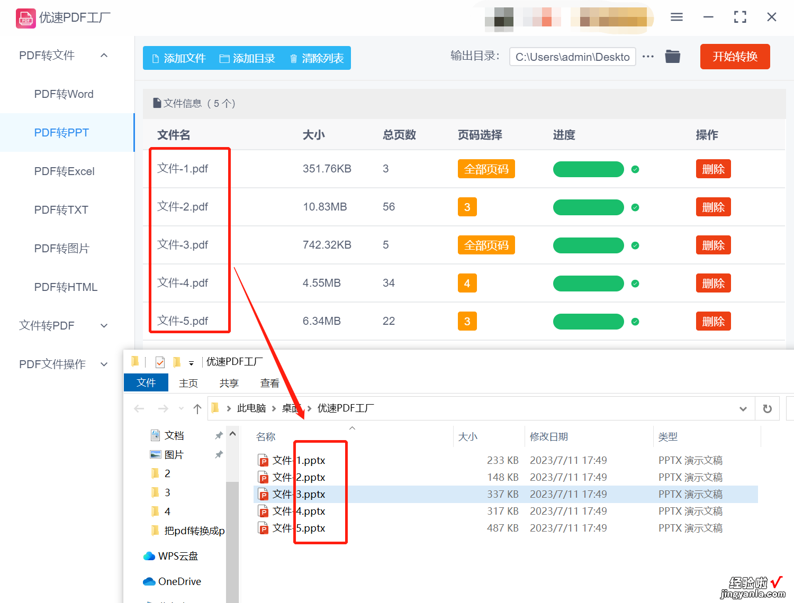Click the pin icon next to 图片
The image size is (794, 603).
pos(219,454)
